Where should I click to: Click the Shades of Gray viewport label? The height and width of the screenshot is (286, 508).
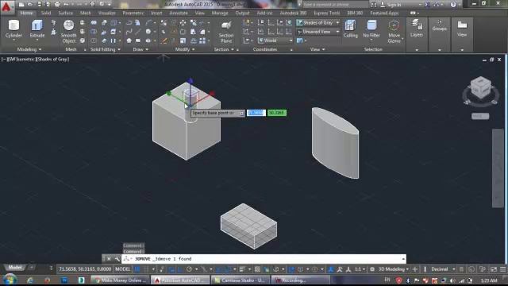coord(53,60)
